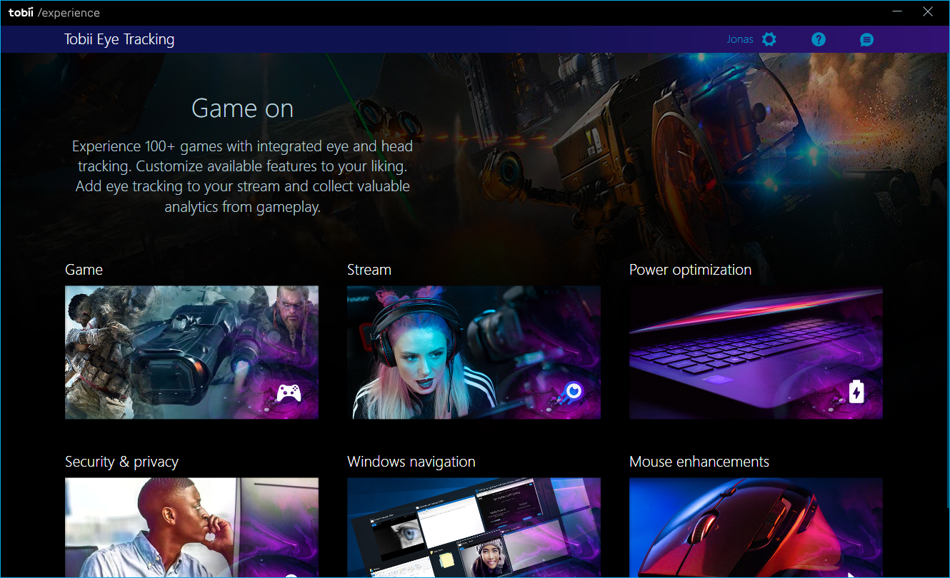Open the Stream thumbnail card
The height and width of the screenshot is (578, 950).
click(x=474, y=353)
